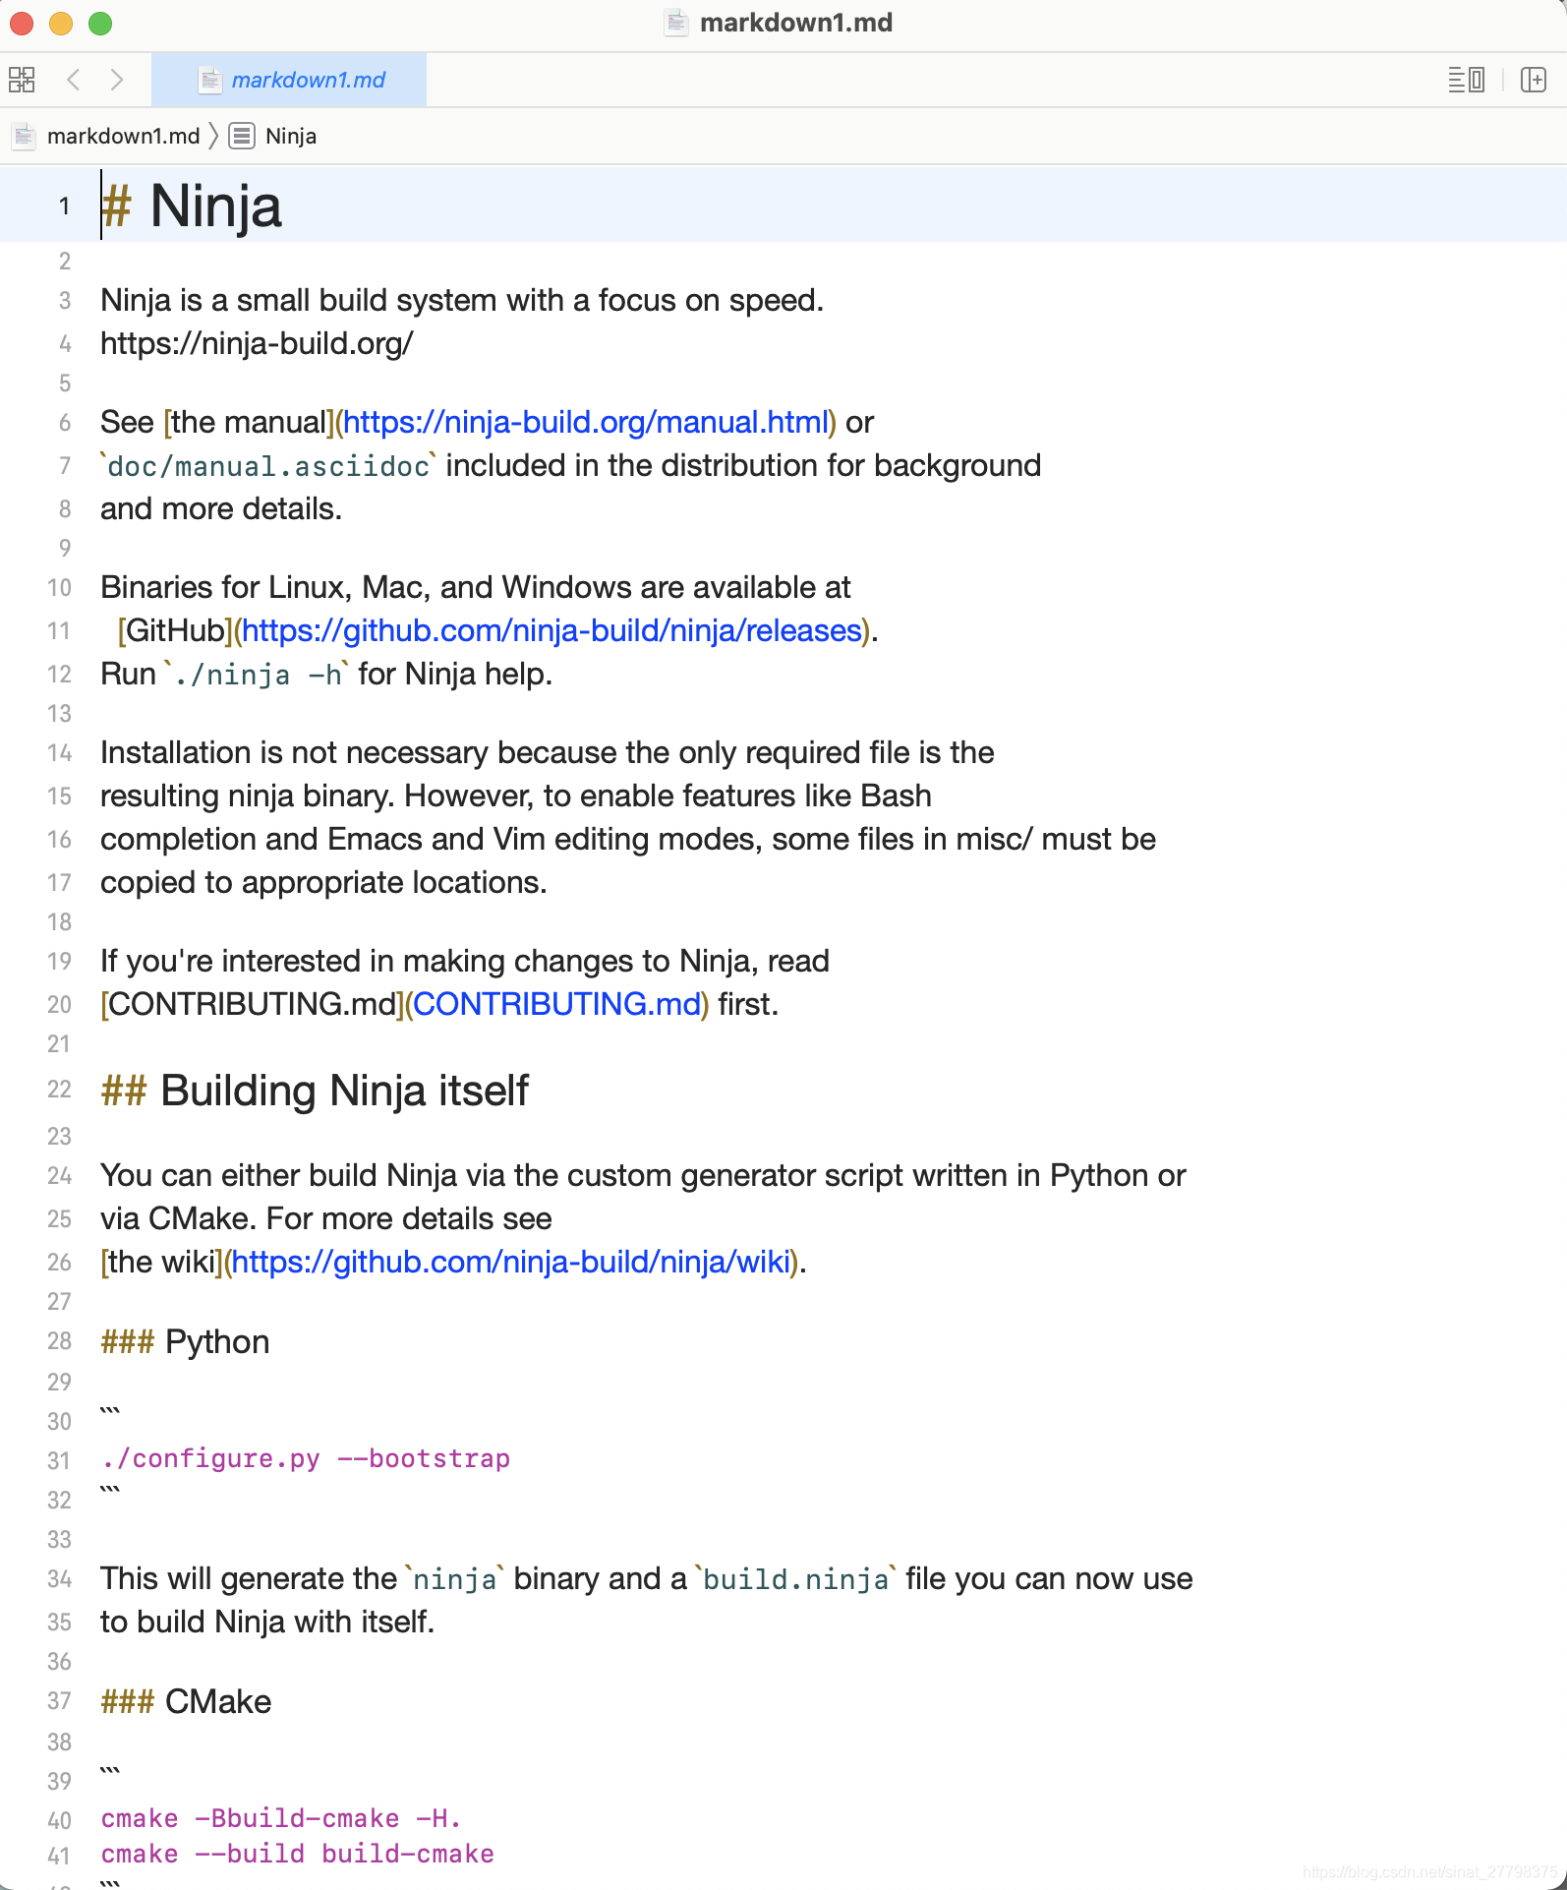Screen dimensions: 1567x1890
Task: Click the '[GitHub]' link label text
Action: [175, 630]
